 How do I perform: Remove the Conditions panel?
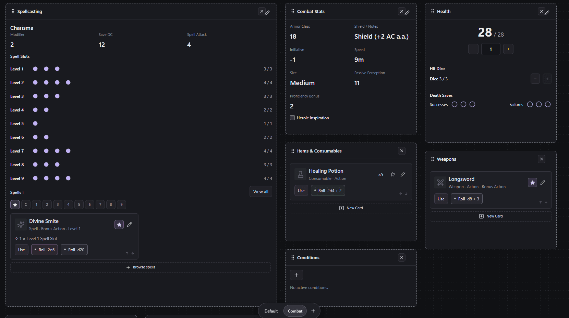point(402,257)
